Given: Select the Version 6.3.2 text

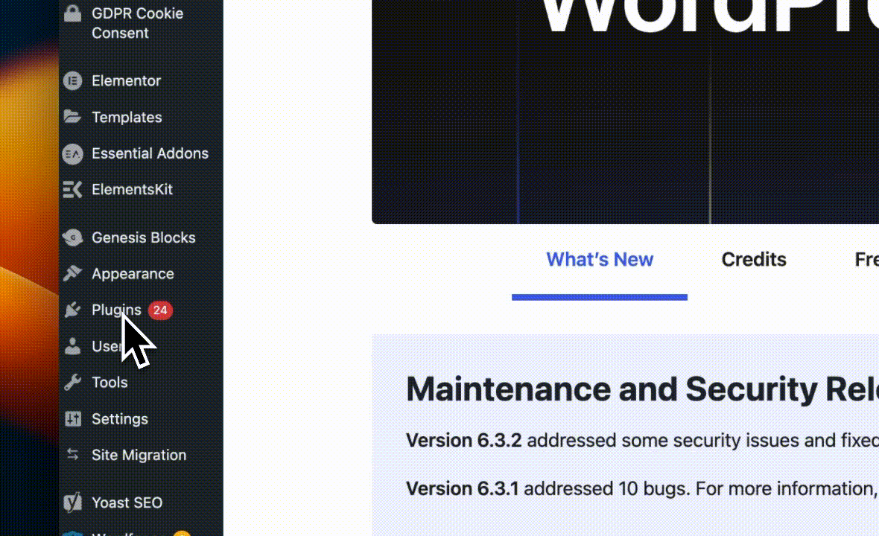Looking at the screenshot, I should 463,440.
